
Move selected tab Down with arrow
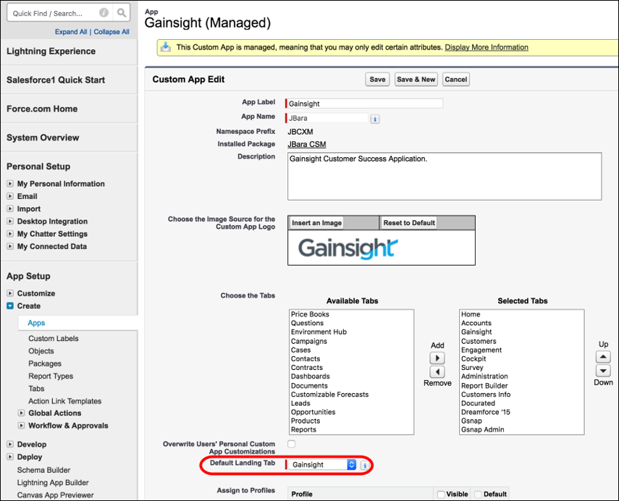603,371
